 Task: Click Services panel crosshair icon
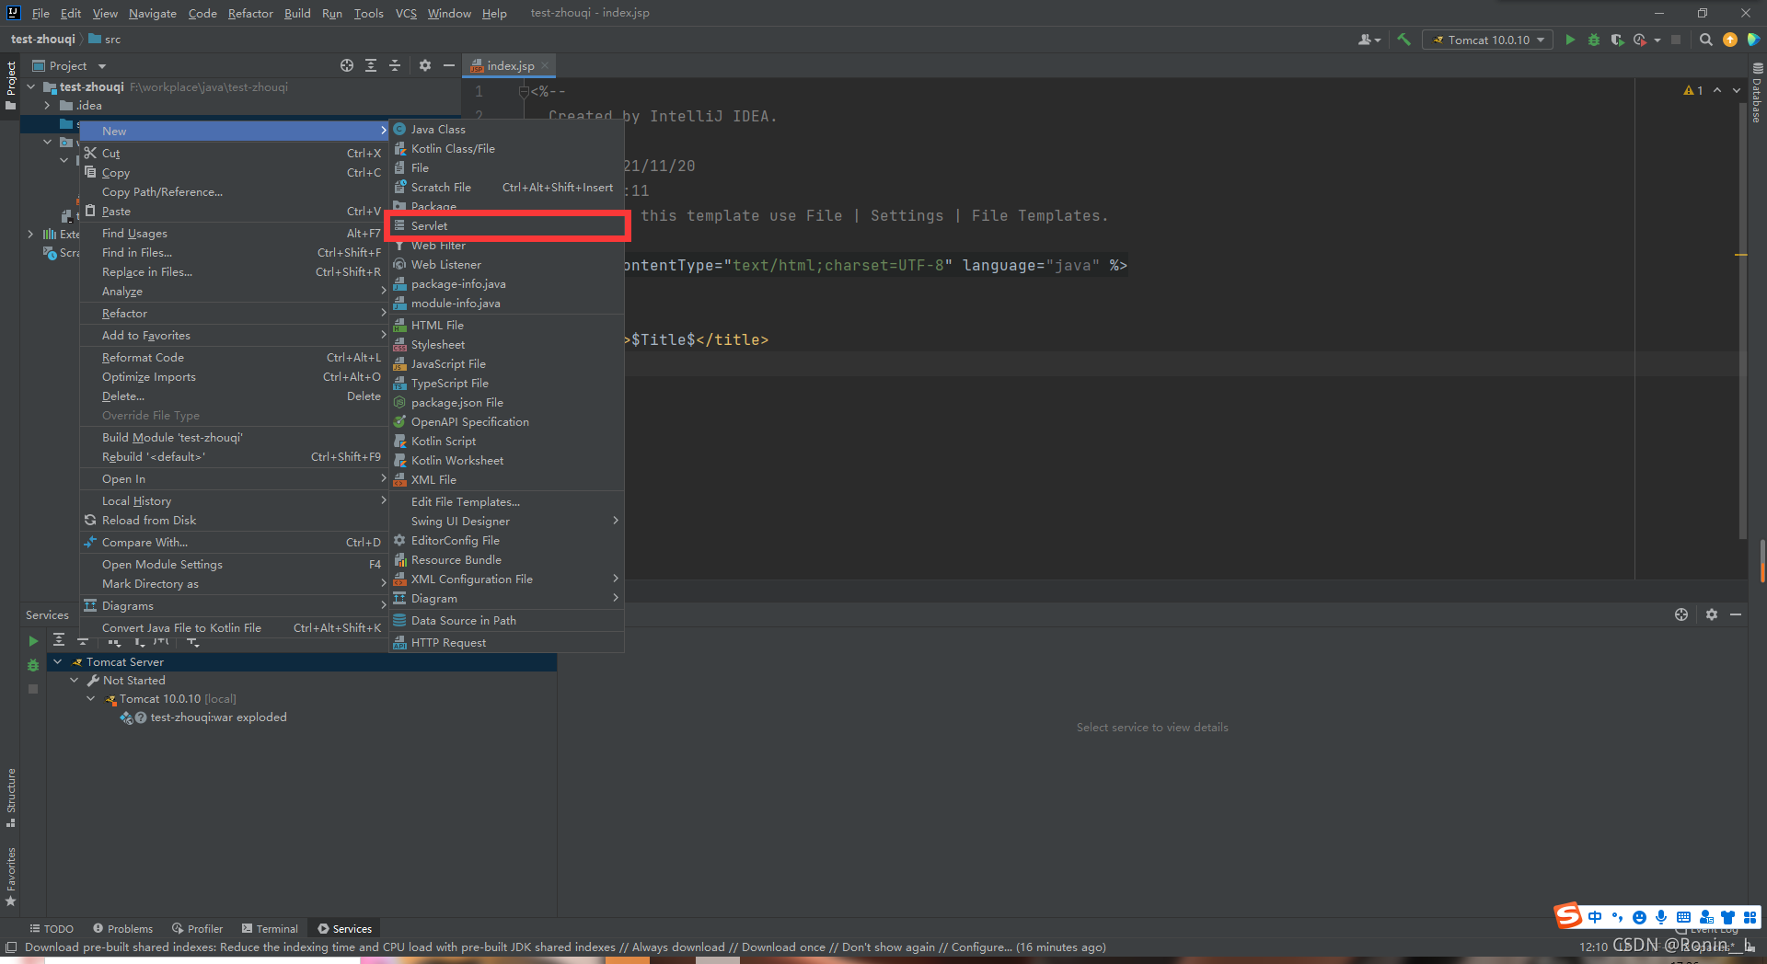pos(1681,614)
